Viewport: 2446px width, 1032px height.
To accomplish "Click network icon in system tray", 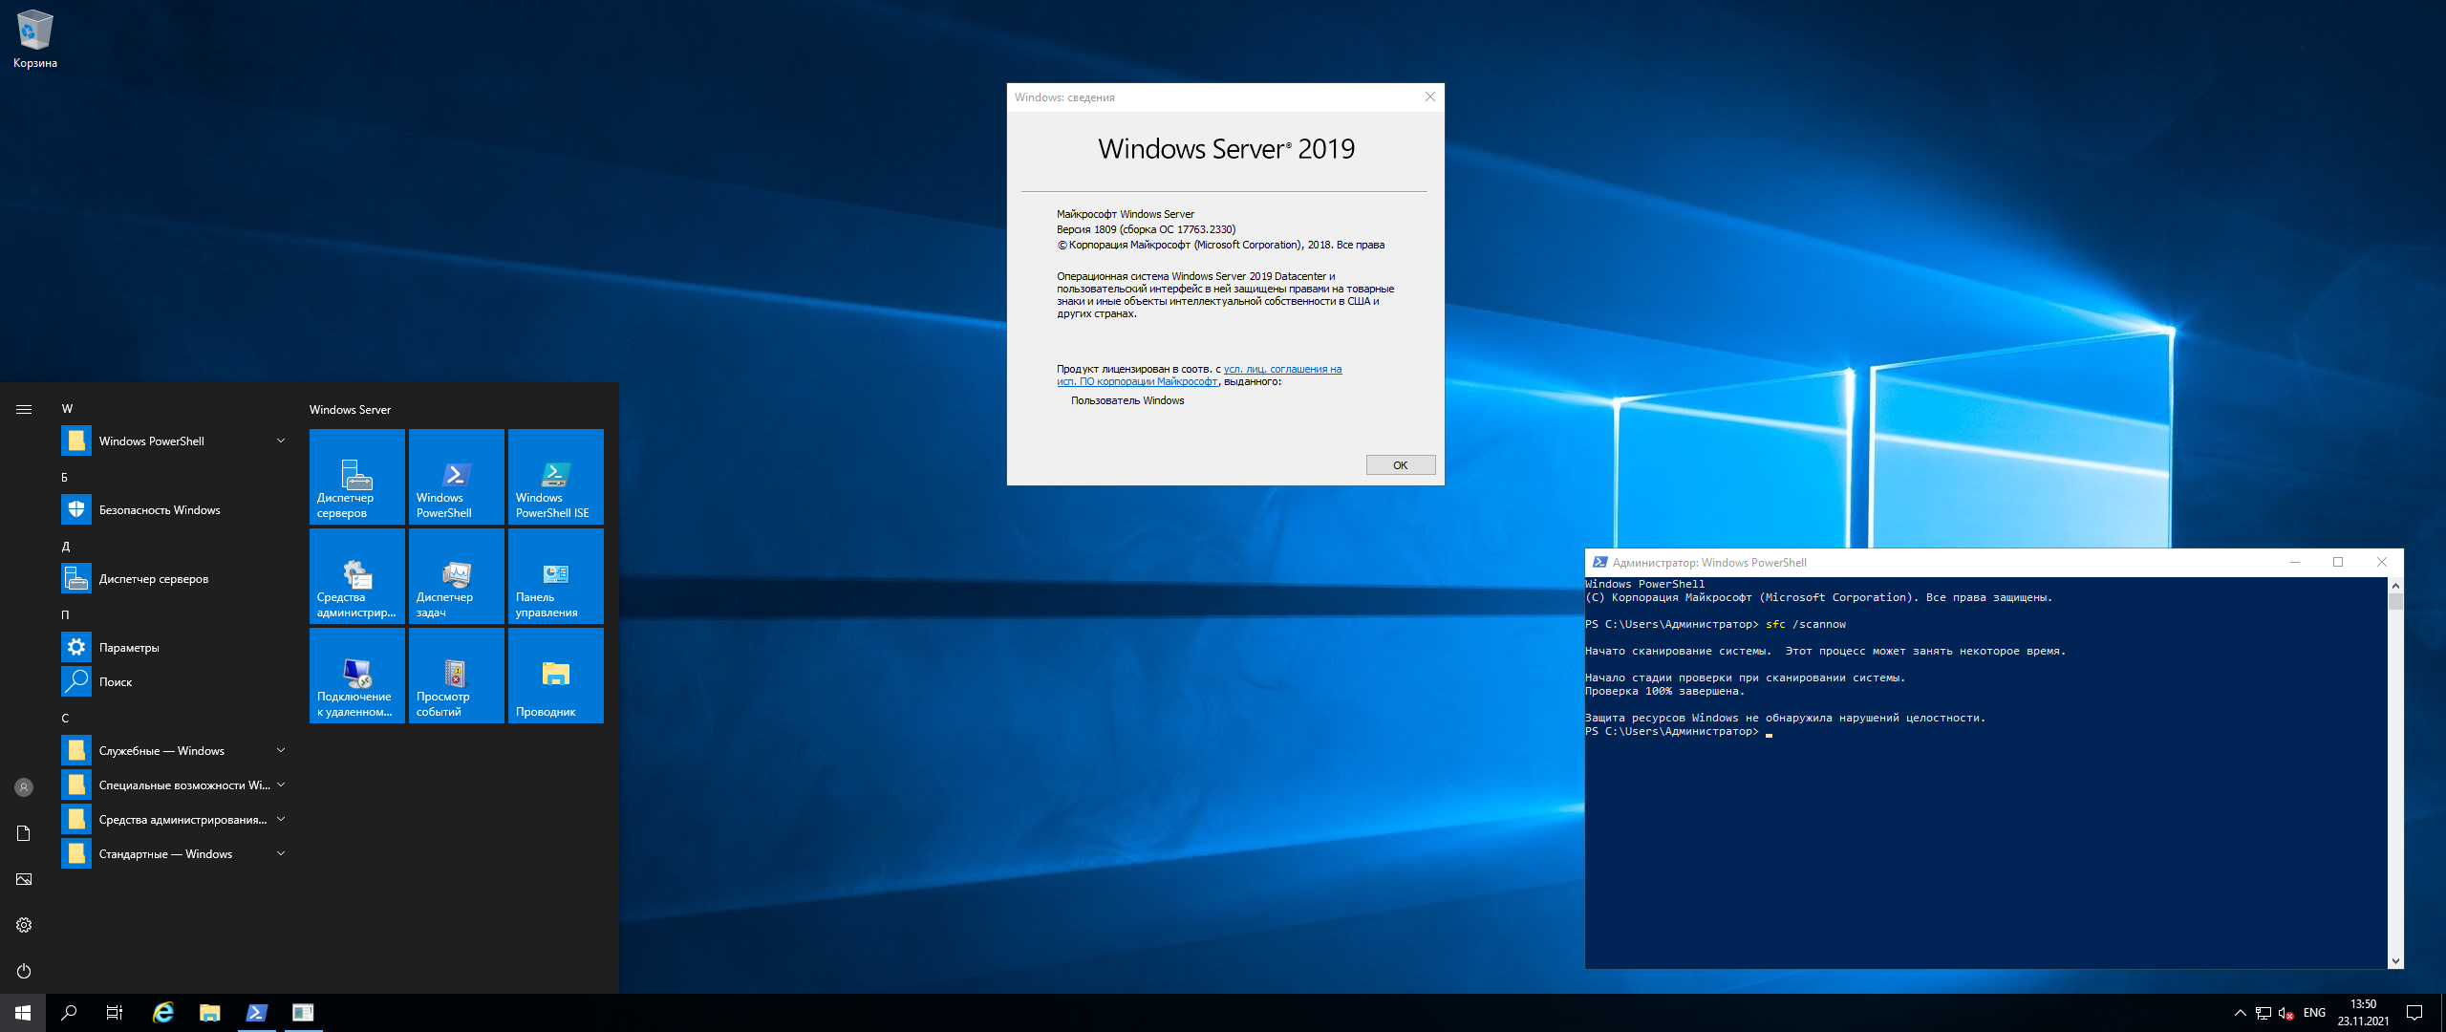I will (2263, 1013).
